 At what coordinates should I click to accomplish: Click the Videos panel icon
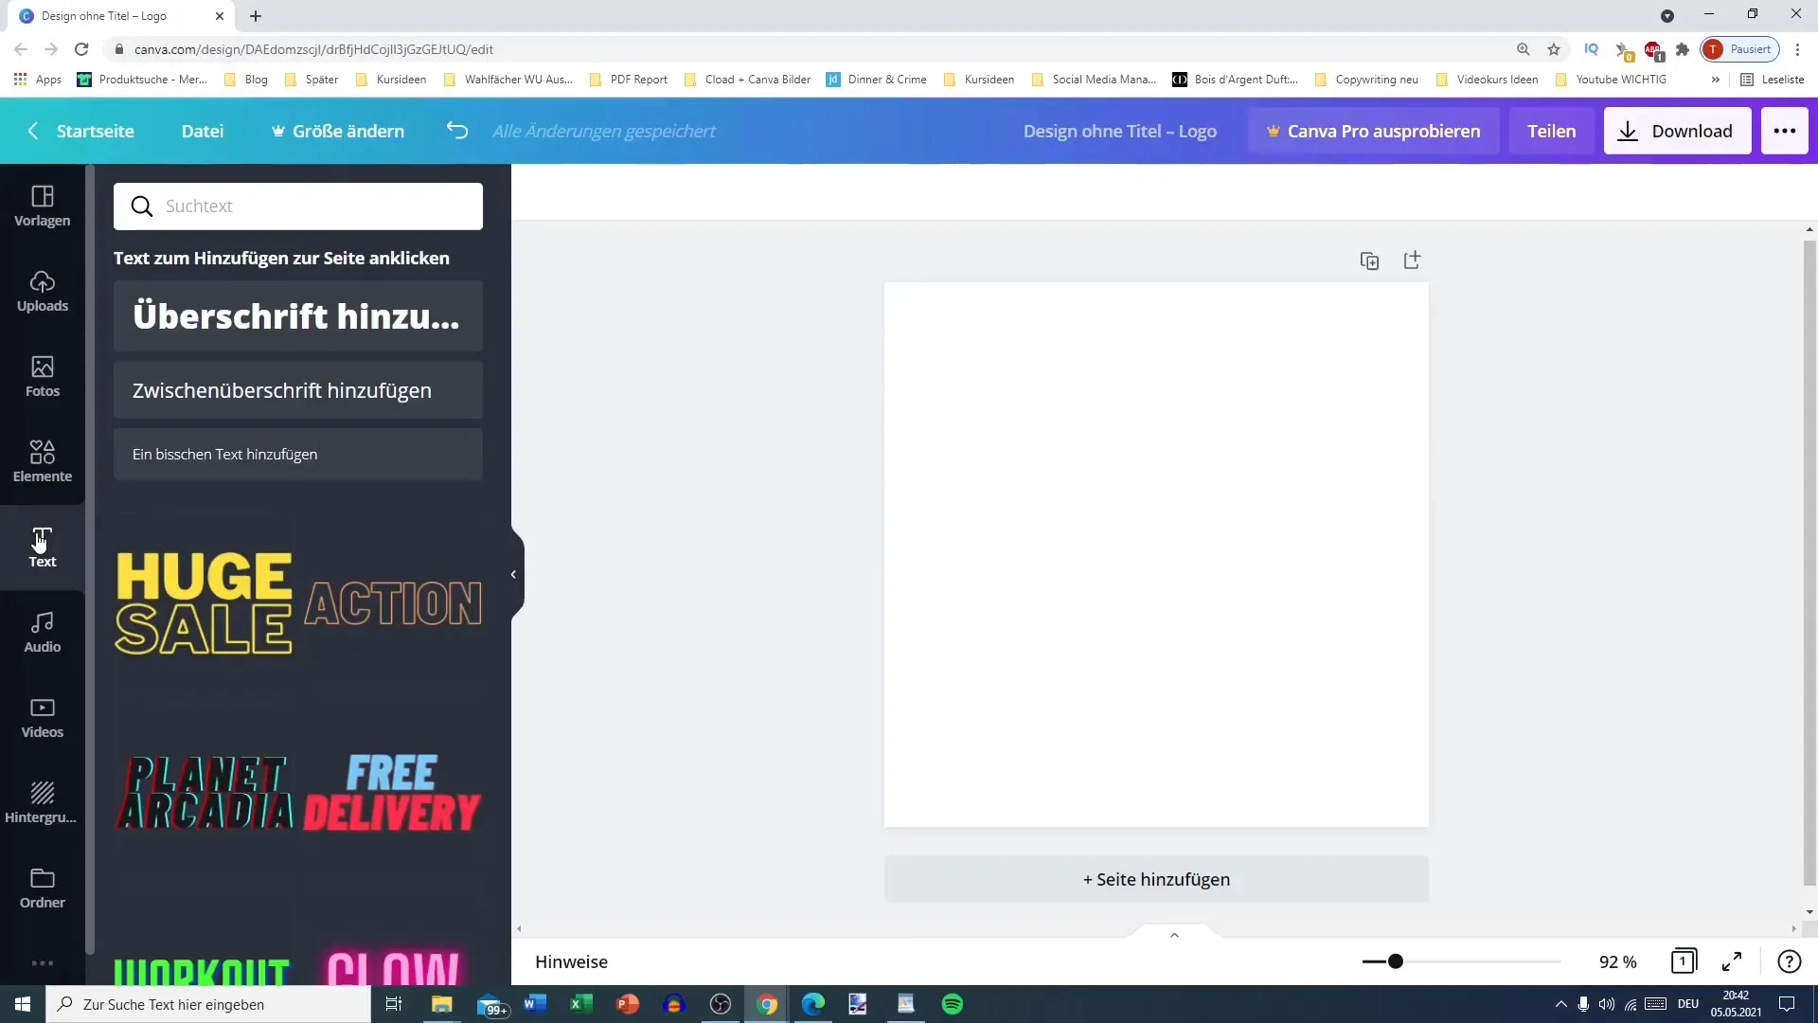(43, 718)
